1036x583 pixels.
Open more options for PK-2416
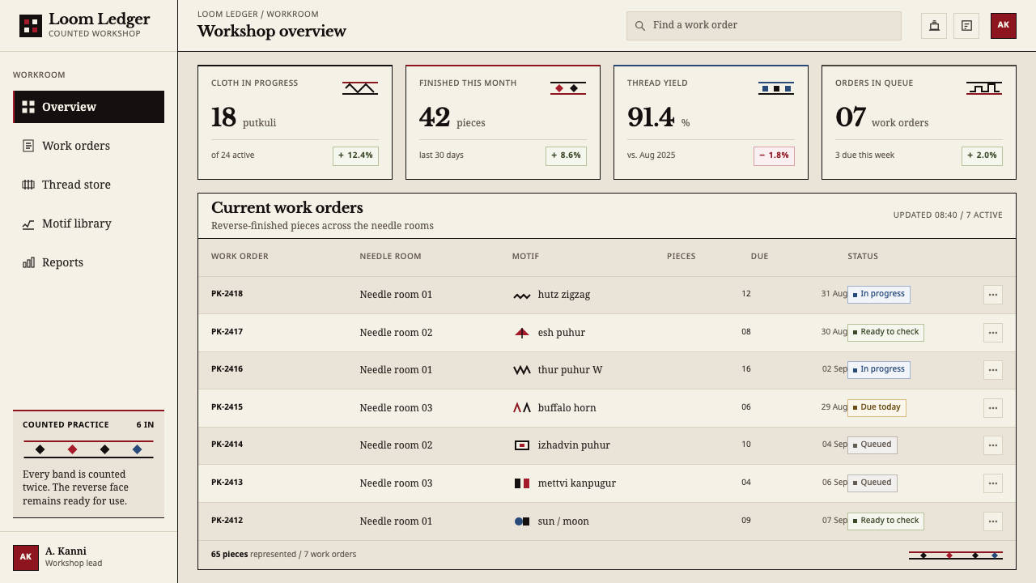(x=993, y=370)
